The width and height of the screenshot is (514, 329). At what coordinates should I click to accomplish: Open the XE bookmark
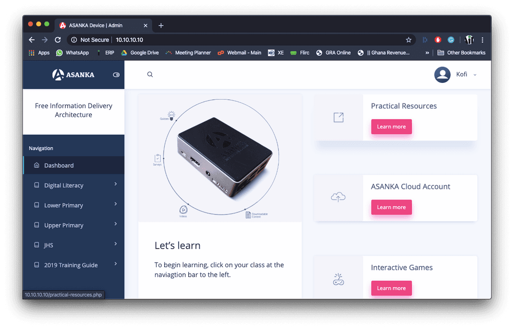pos(276,53)
